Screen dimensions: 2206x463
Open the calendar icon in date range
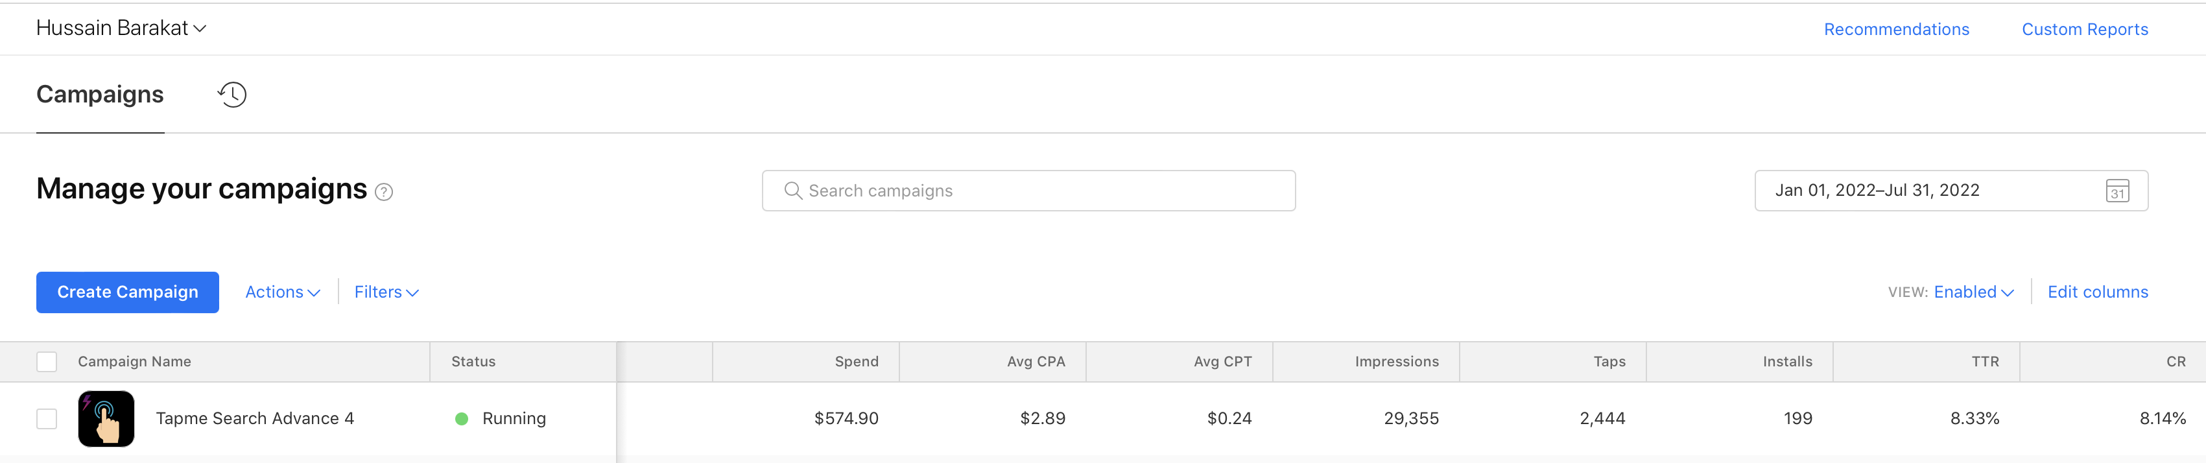[2117, 191]
